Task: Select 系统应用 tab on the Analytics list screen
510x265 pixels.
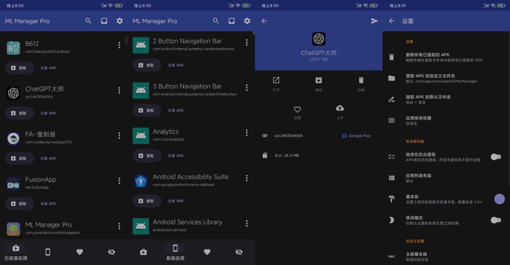Action: tap(175, 253)
